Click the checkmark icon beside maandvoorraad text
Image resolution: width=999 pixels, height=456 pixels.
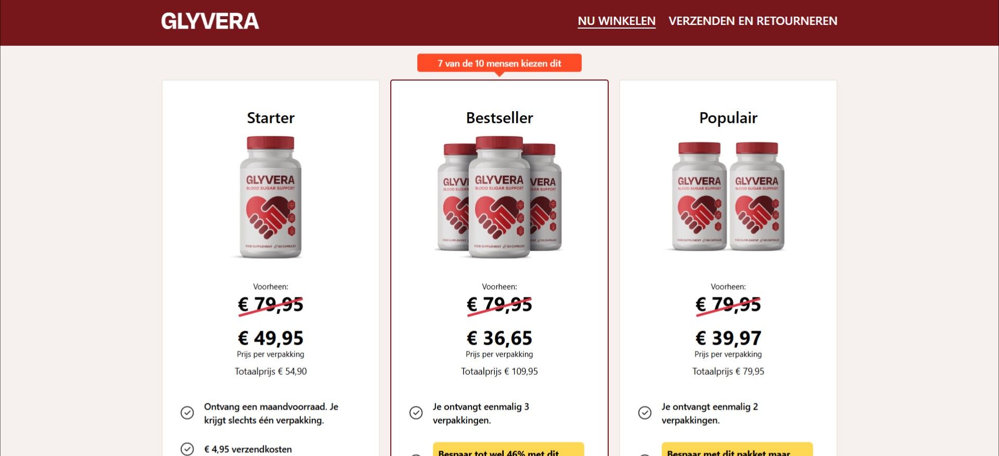(187, 413)
